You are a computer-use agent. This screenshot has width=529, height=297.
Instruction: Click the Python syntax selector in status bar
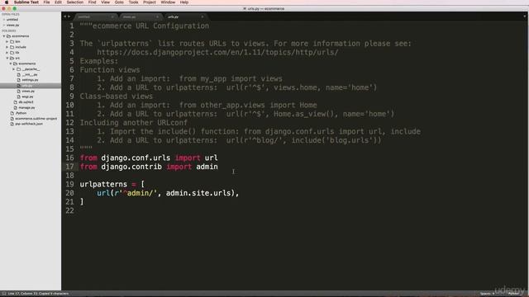coord(513,294)
